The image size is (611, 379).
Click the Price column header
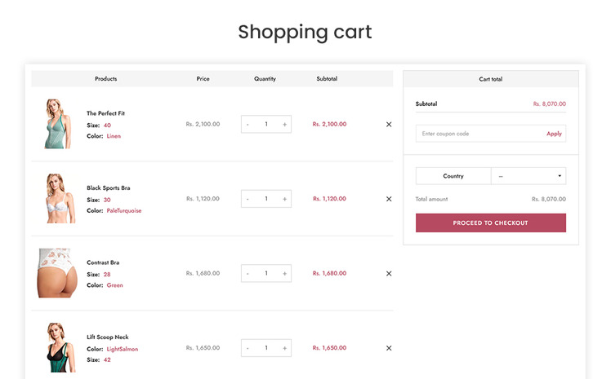click(x=203, y=79)
